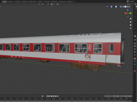Open the Scripting workspace tab
Screen dimensions: 137x102
tap(70, 2)
